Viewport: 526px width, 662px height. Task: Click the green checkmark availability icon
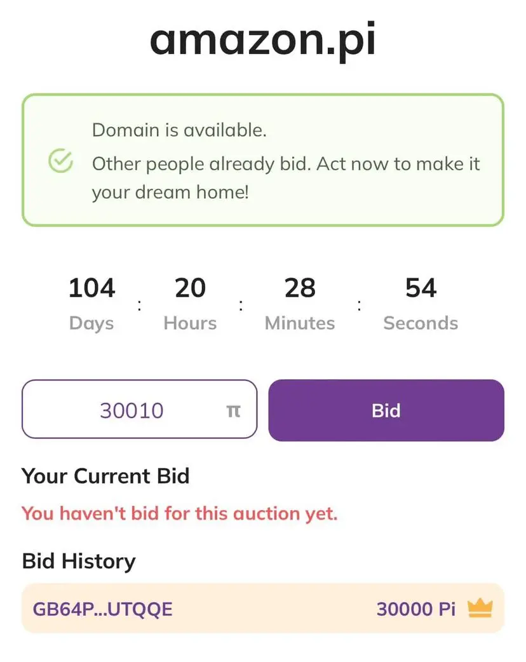click(61, 161)
